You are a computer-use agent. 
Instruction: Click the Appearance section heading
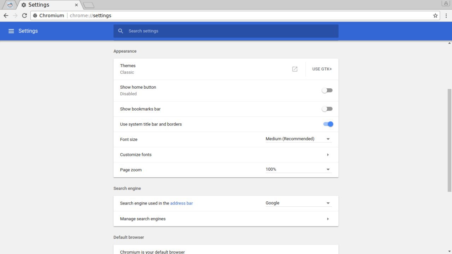coord(125,51)
